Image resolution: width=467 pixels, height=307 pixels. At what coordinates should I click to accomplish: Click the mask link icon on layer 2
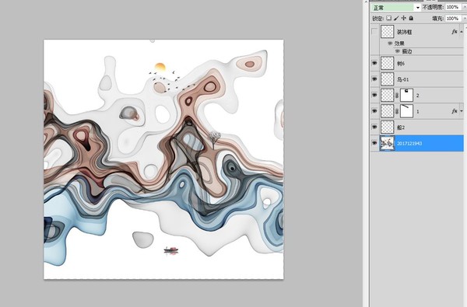coord(397,96)
